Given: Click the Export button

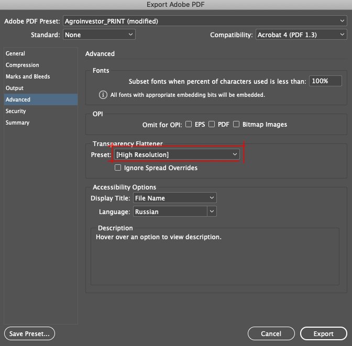Looking at the screenshot, I should tap(323, 333).
